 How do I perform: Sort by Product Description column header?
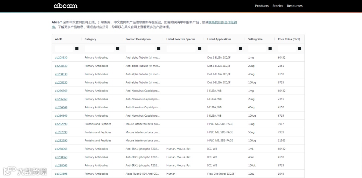coord(138,39)
